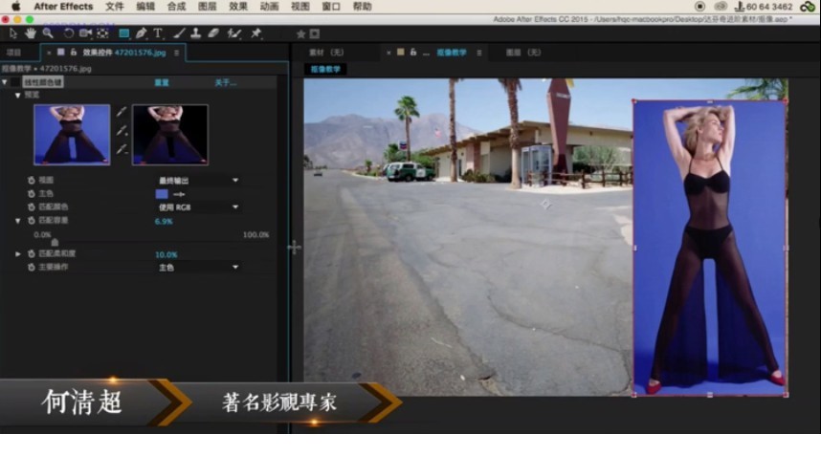The image size is (821, 456).
Task: Open the 动画 menu
Action: tap(269, 7)
